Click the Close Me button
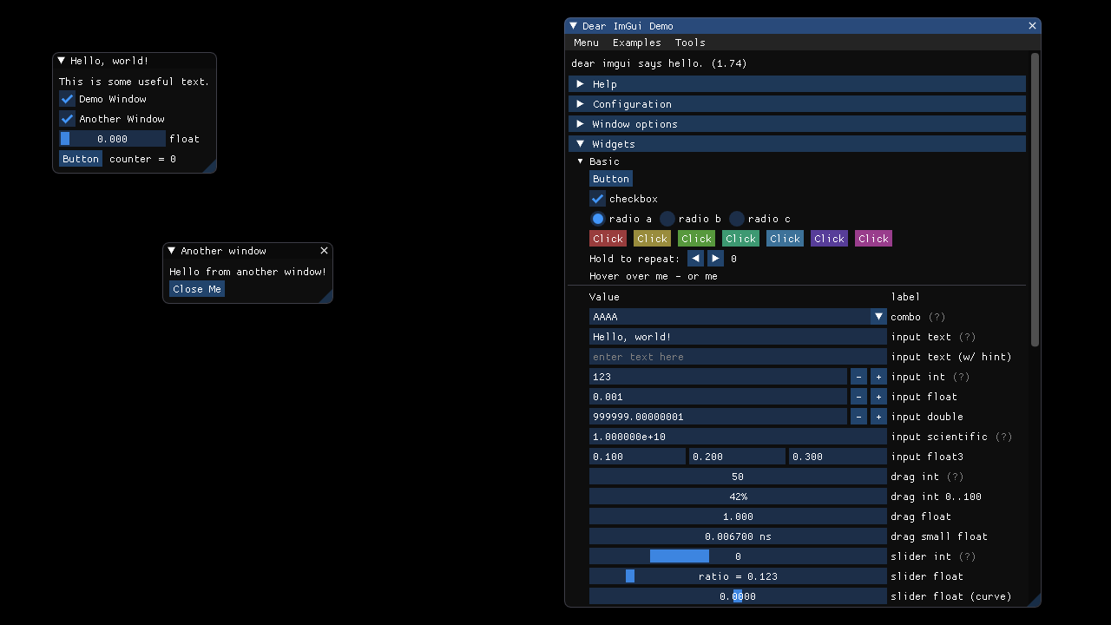This screenshot has height=625, width=1111. click(x=197, y=289)
